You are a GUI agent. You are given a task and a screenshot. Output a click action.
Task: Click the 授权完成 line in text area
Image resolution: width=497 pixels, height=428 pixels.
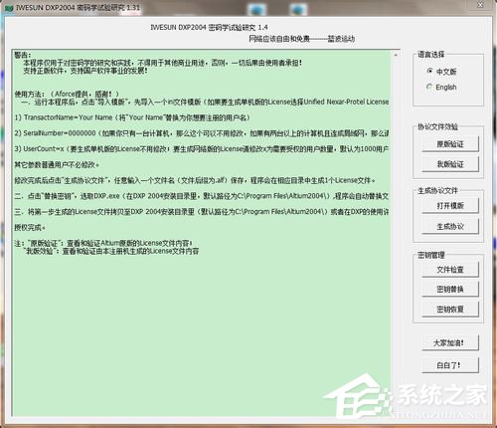[x=29, y=228]
